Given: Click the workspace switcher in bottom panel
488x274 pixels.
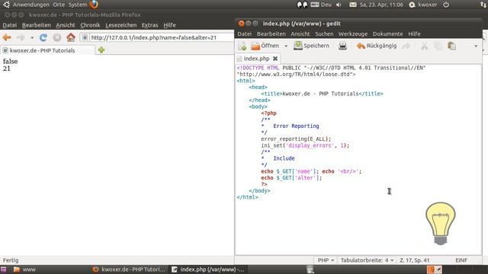Looking at the screenshot, I should (435, 269).
